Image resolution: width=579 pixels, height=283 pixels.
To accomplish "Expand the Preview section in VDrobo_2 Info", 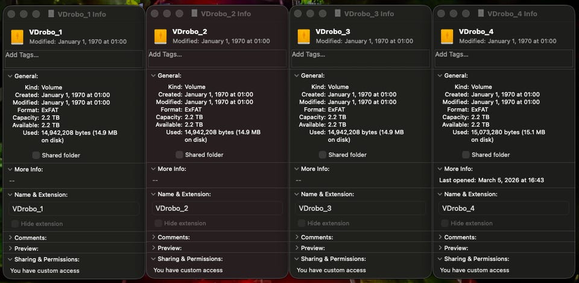I will (x=153, y=248).
